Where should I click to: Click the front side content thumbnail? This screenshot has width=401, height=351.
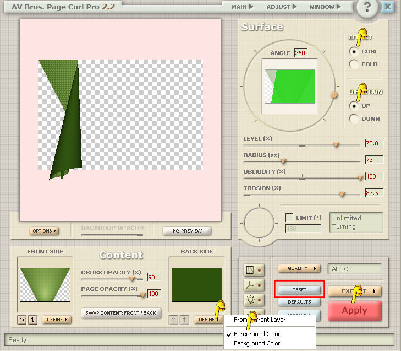point(45,285)
